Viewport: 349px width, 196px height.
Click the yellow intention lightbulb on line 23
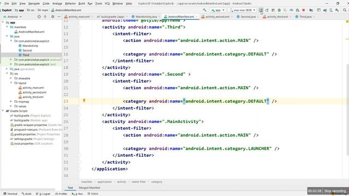tap(84, 101)
